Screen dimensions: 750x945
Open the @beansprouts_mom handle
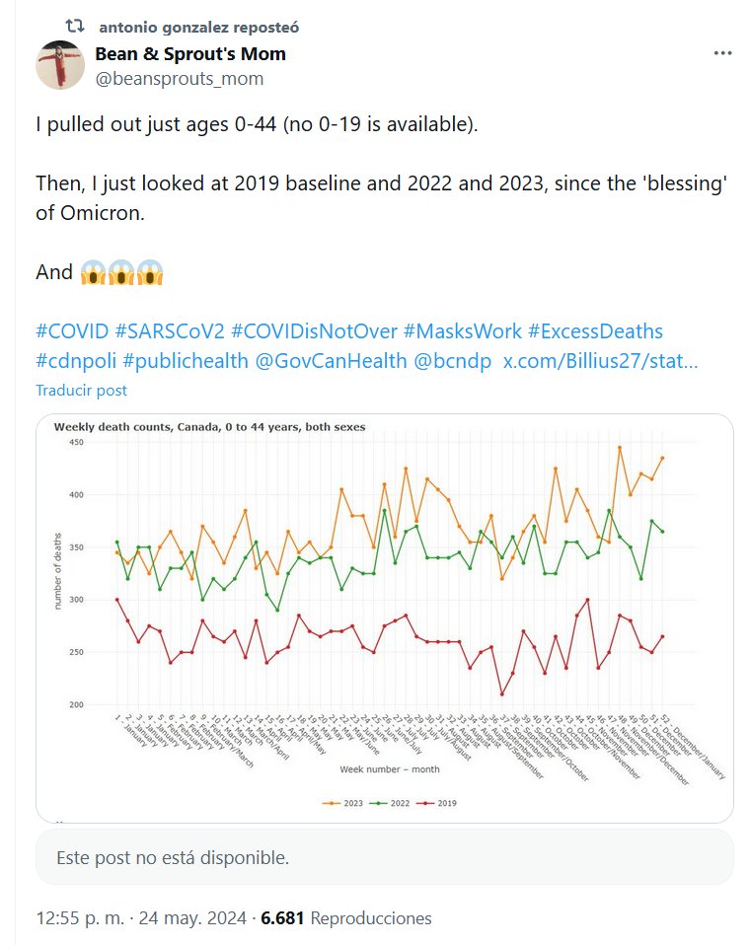pos(180,79)
